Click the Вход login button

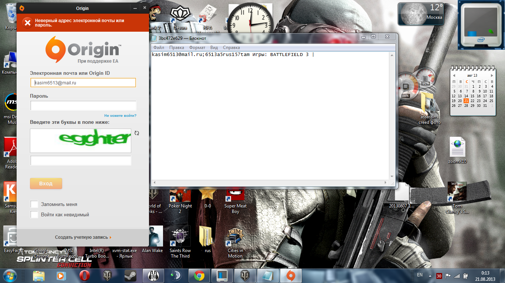[x=46, y=184]
